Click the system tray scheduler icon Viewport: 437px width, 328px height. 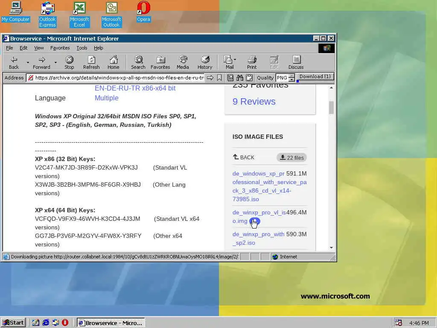398,323
